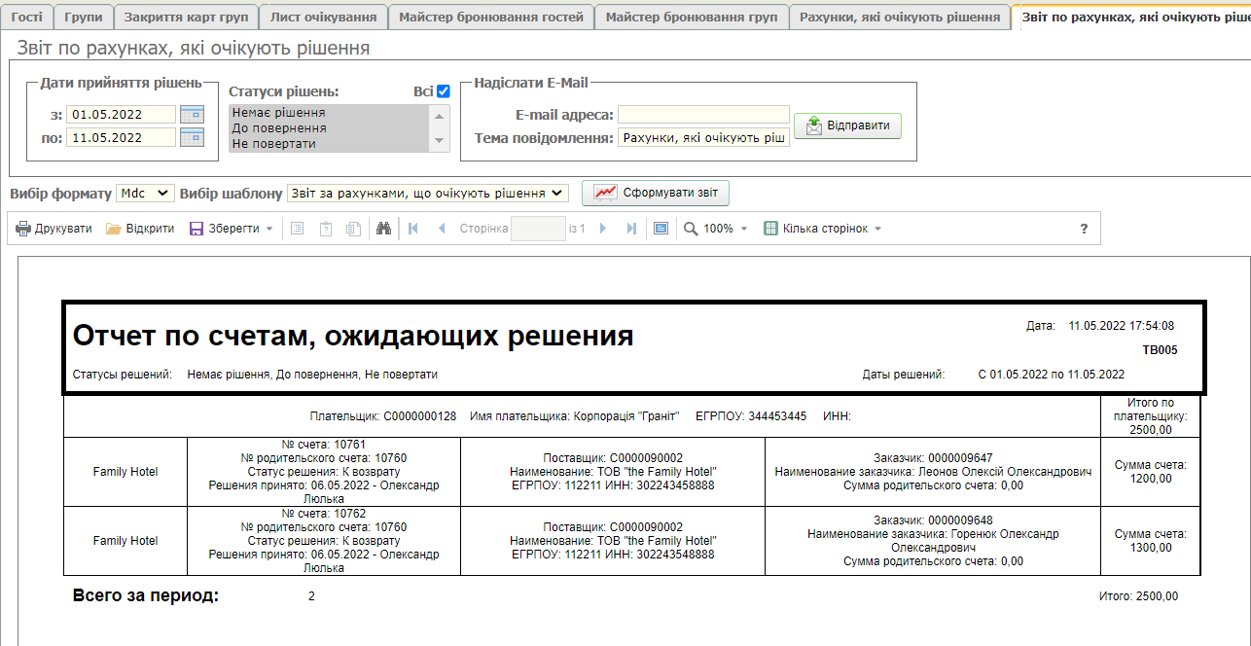Expand the Зберегти save options arrow

click(269, 229)
